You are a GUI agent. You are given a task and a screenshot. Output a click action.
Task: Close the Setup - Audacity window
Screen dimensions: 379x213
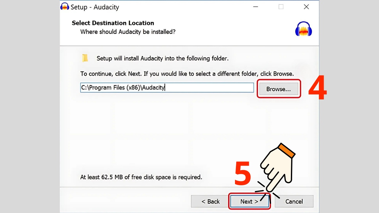pyautogui.click(x=306, y=7)
